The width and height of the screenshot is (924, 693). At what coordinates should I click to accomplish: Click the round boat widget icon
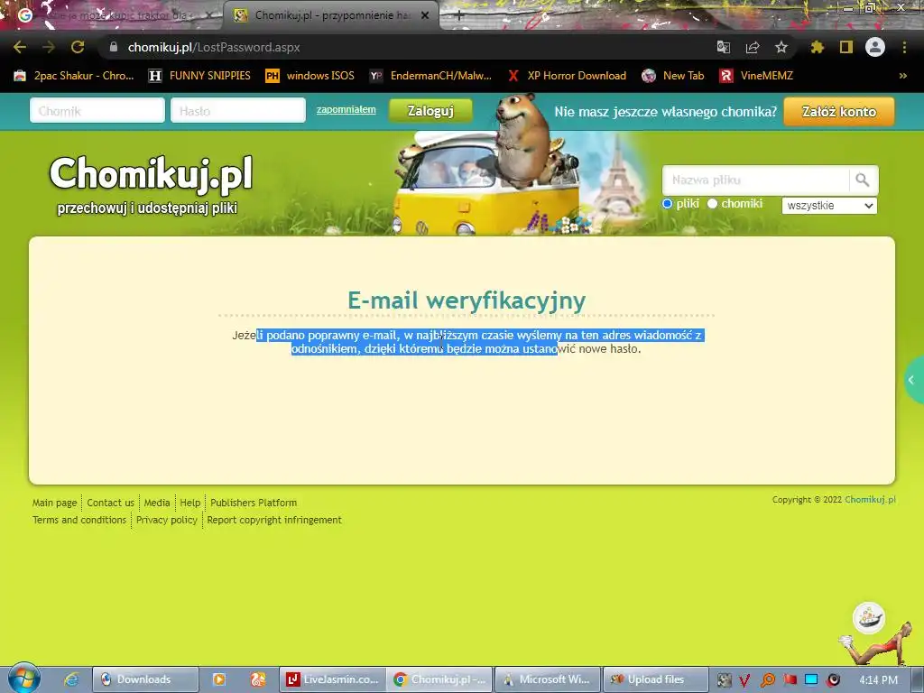[869, 618]
